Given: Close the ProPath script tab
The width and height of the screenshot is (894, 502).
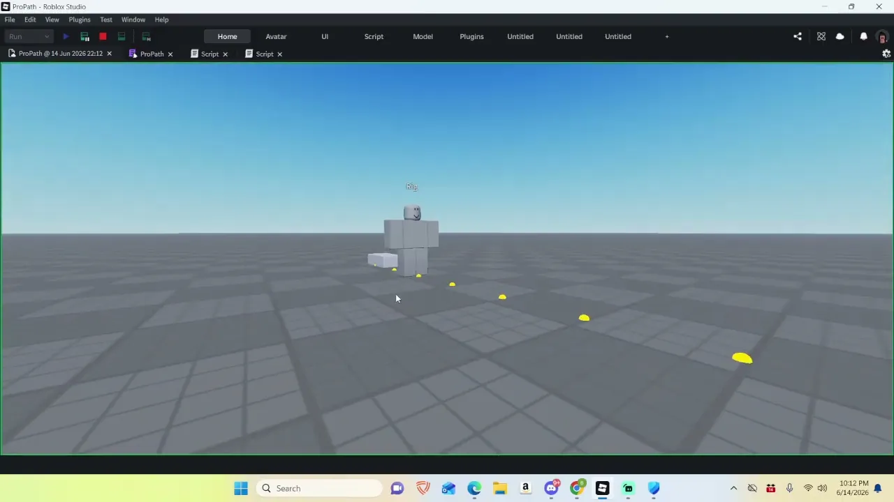Looking at the screenshot, I should coord(170,54).
